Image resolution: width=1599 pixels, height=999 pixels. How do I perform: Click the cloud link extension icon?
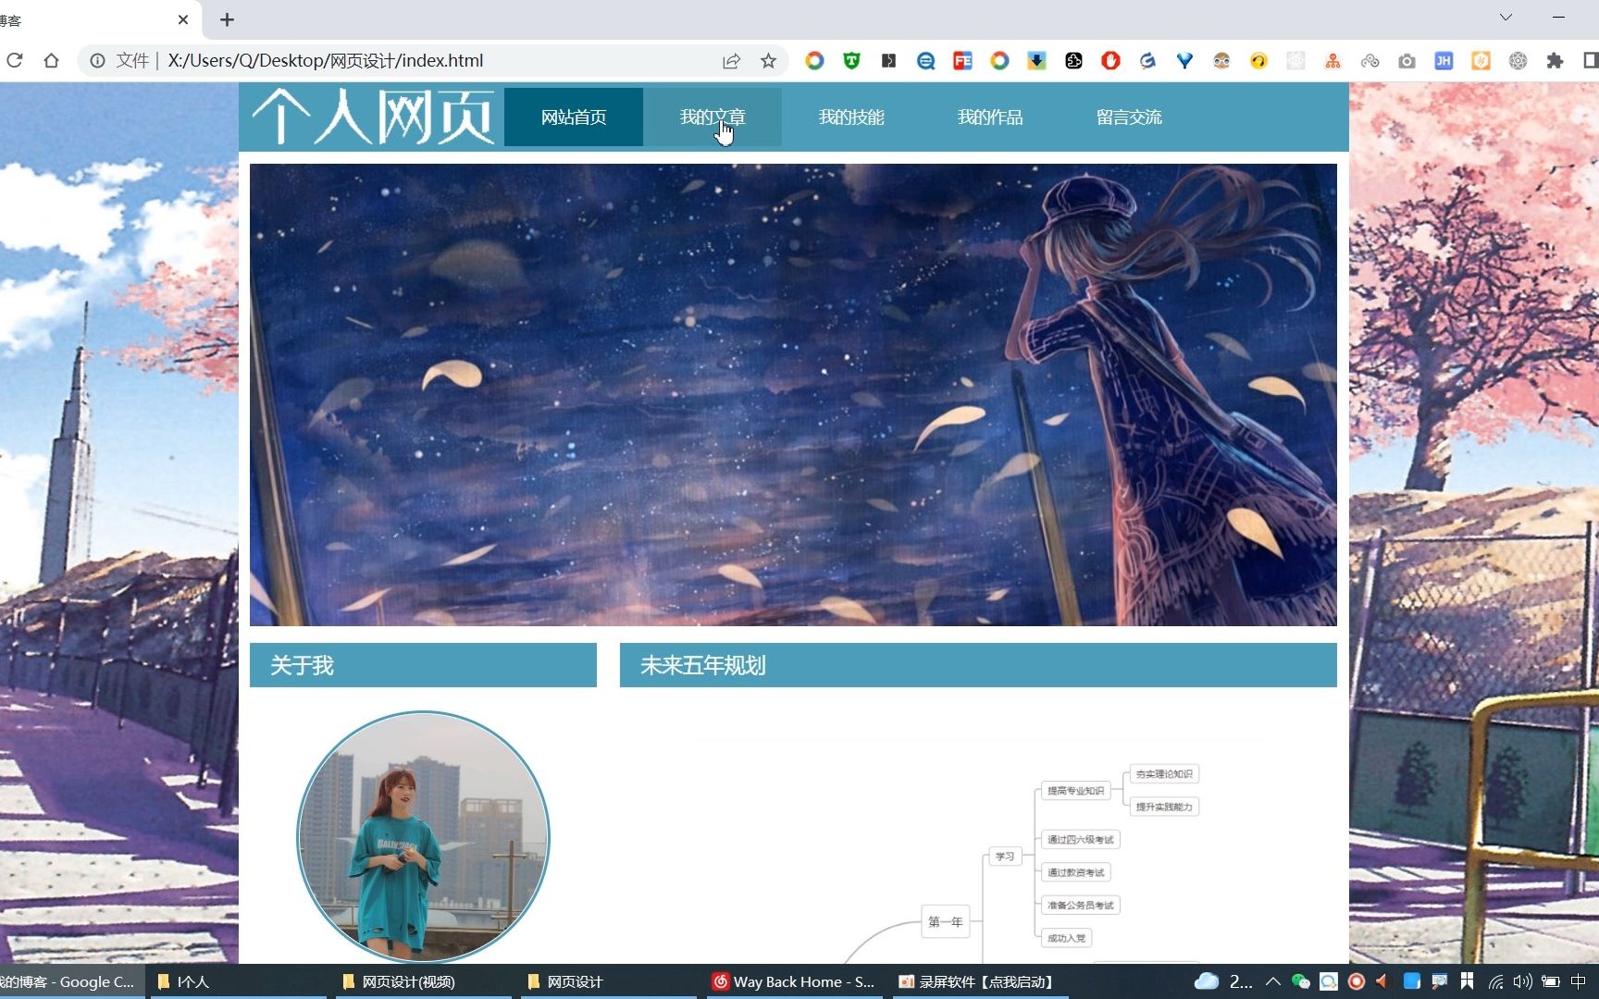coord(1370,61)
